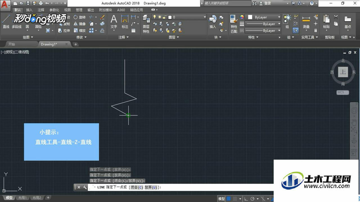
Task: Click the Table icon in annotation panel
Action: click(133, 31)
